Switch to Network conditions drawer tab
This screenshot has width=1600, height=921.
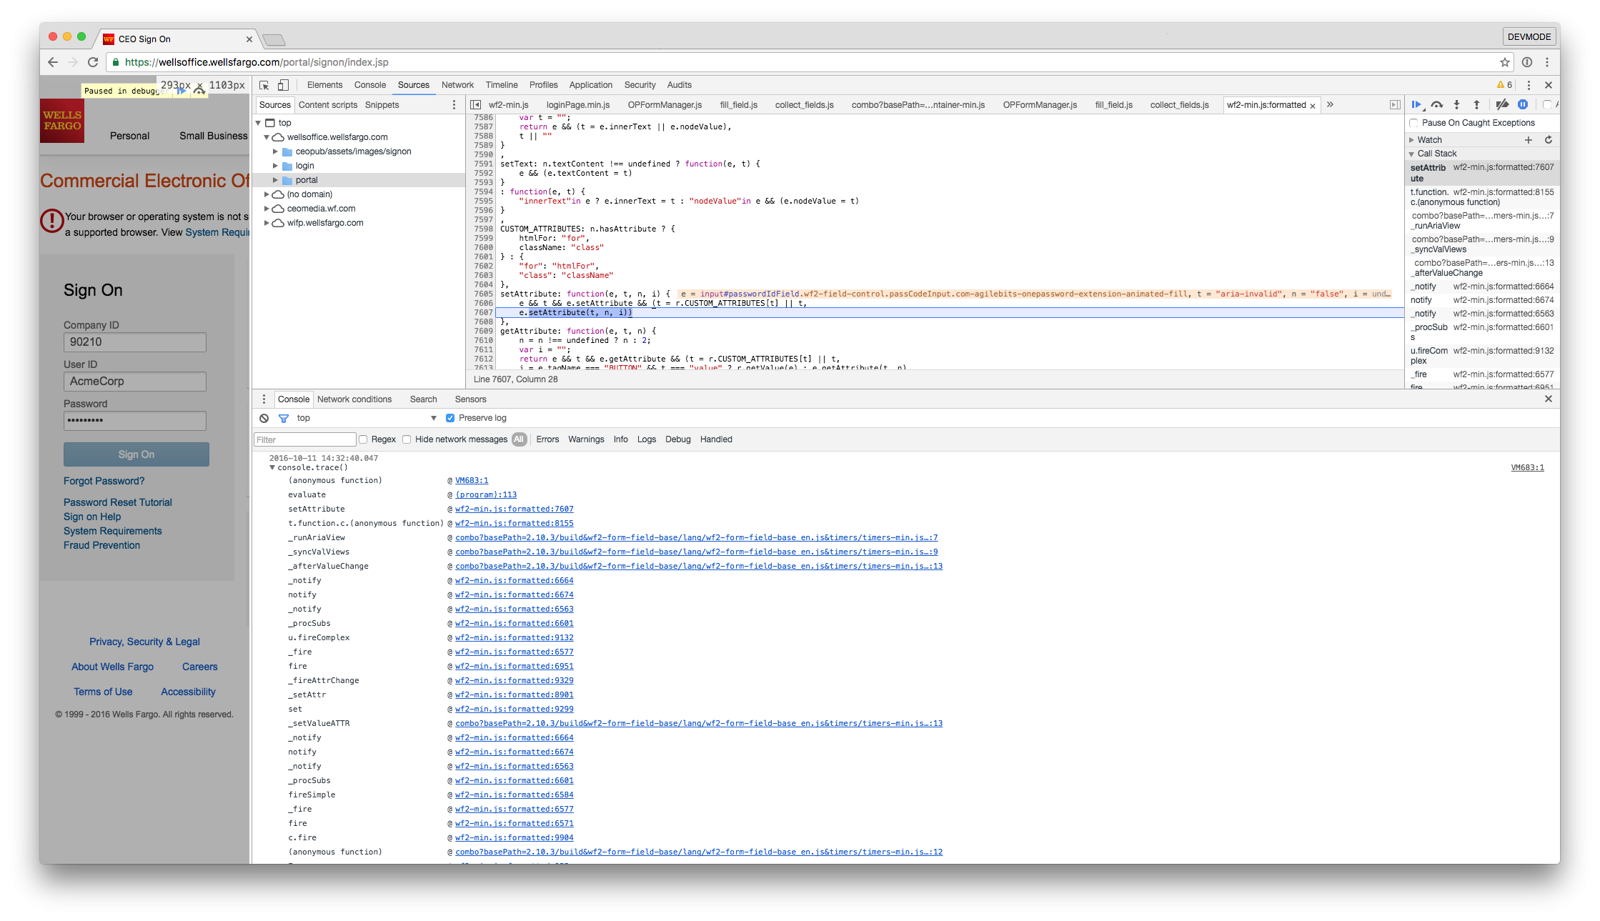coord(354,399)
